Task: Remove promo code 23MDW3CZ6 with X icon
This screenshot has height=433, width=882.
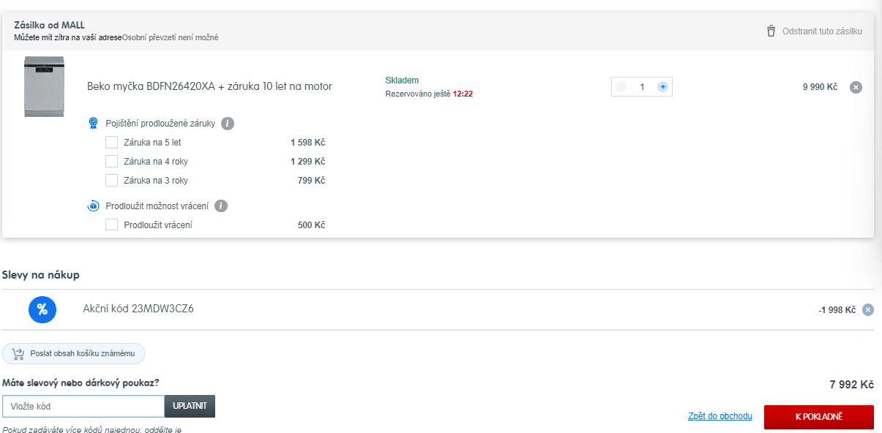Action: (868, 309)
